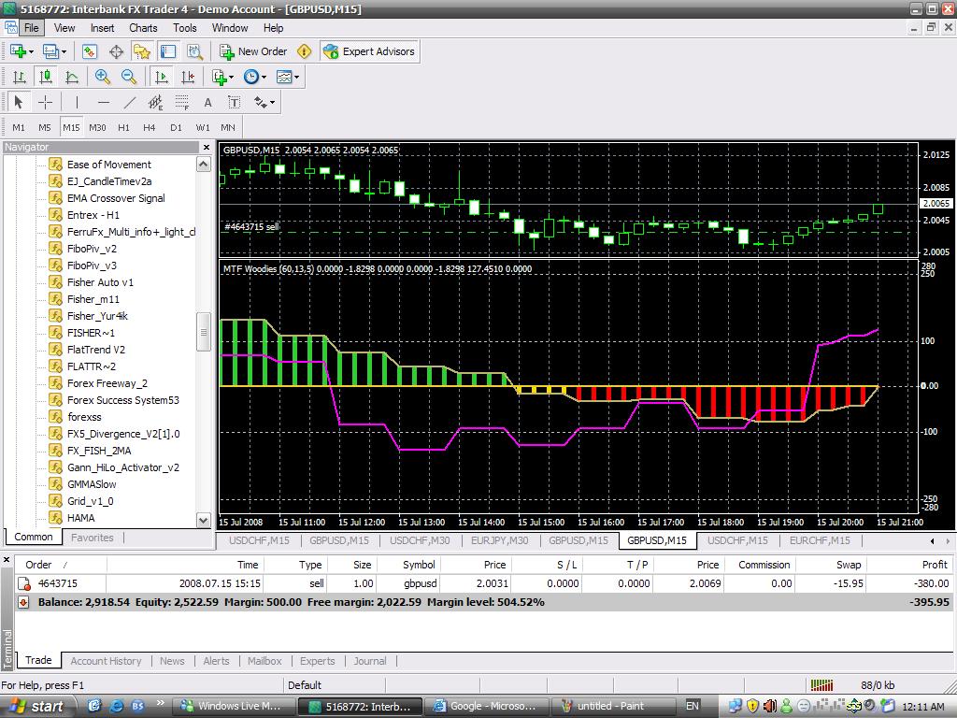The image size is (957, 718).
Task: Open the Profiles dropdown arrow
Action: pyautogui.click(x=64, y=52)
